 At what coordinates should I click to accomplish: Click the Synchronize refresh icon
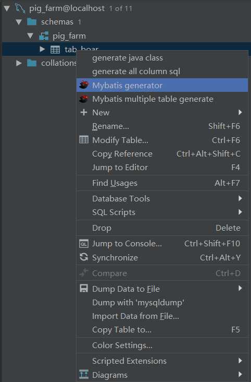click(84, 257)
